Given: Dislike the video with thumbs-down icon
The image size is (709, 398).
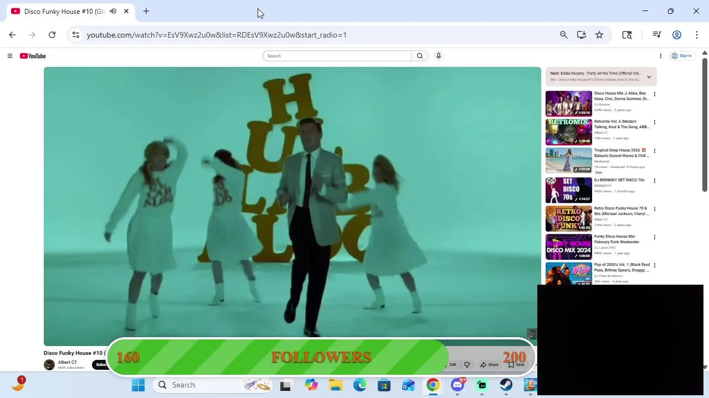Looking at the screenshot, I should 467,365.
